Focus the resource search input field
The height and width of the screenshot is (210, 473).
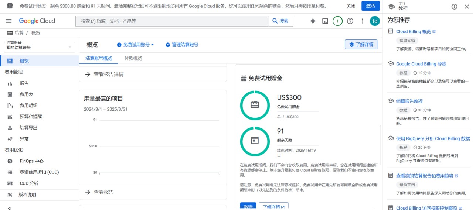tap(172, 21)
